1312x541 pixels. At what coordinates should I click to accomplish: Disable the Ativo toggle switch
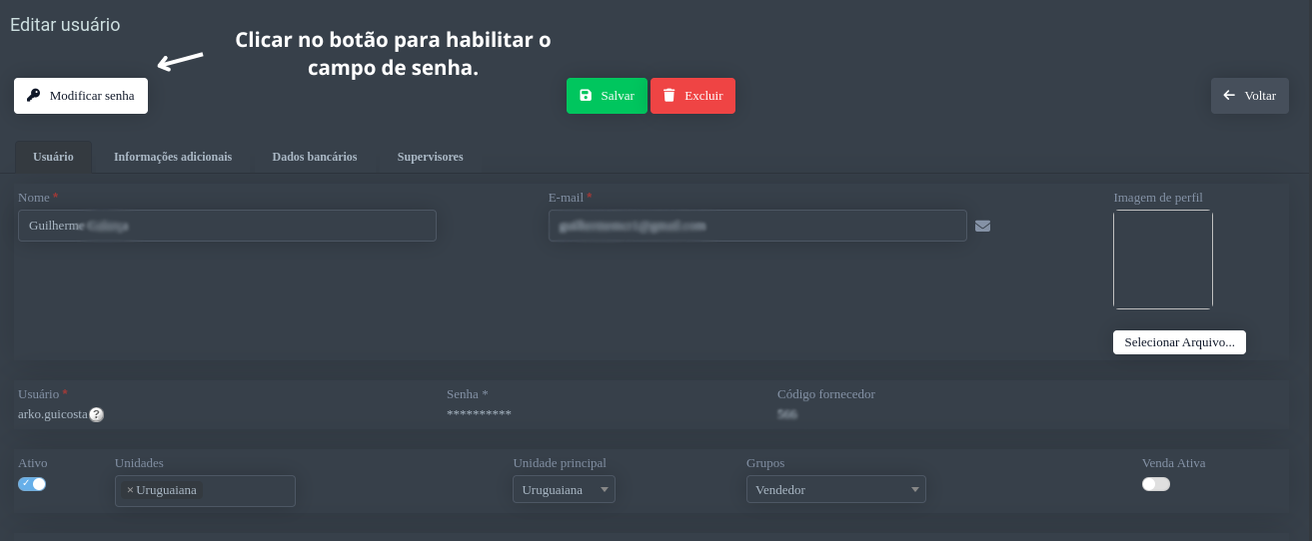[x=32, y=484]
